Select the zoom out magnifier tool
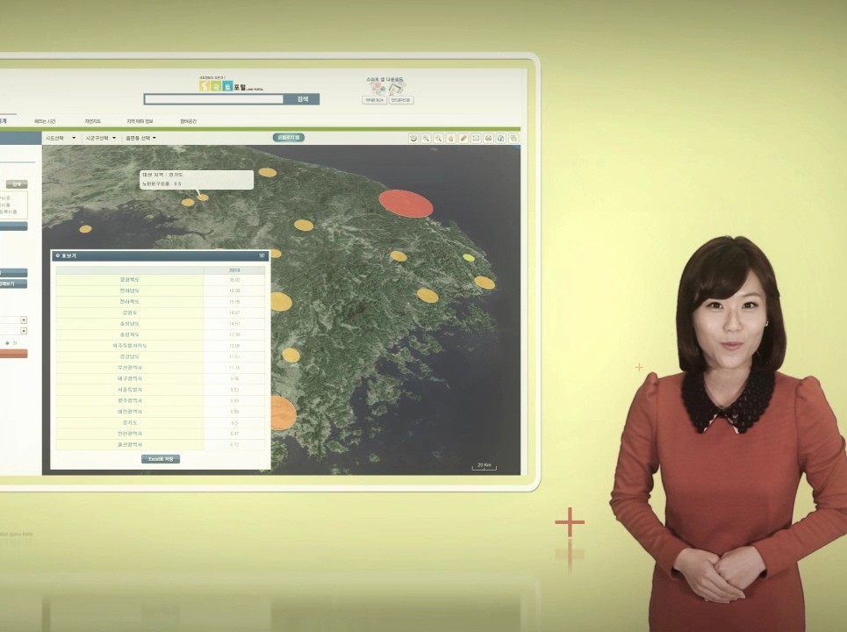 [x=438, y=138]
